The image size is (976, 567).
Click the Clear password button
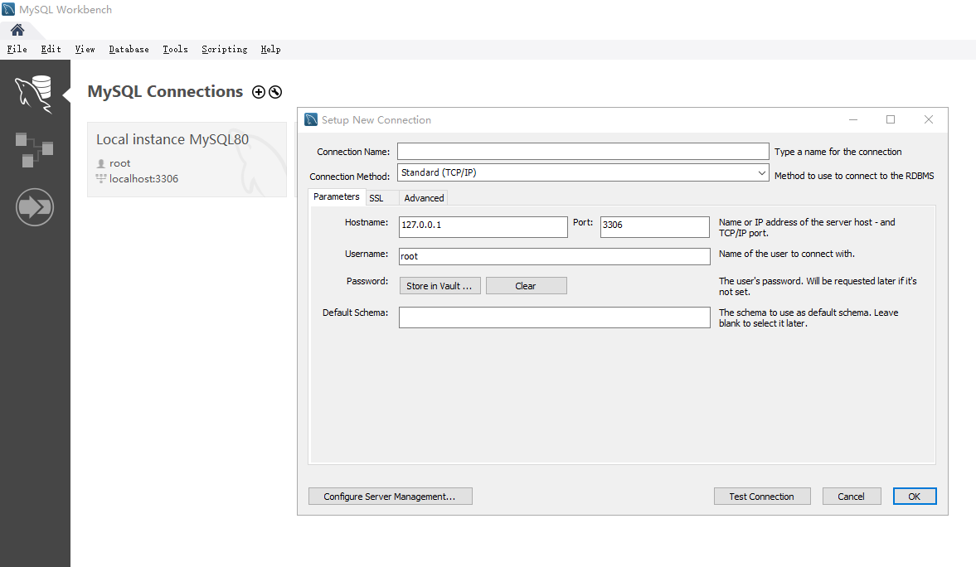tap(526, 286)
